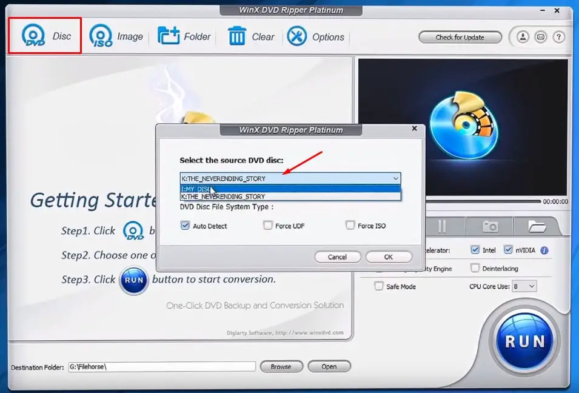Clear the loaded list with trash icon
Viewport: 579px width, 393px height.
[x=251, y=36]
